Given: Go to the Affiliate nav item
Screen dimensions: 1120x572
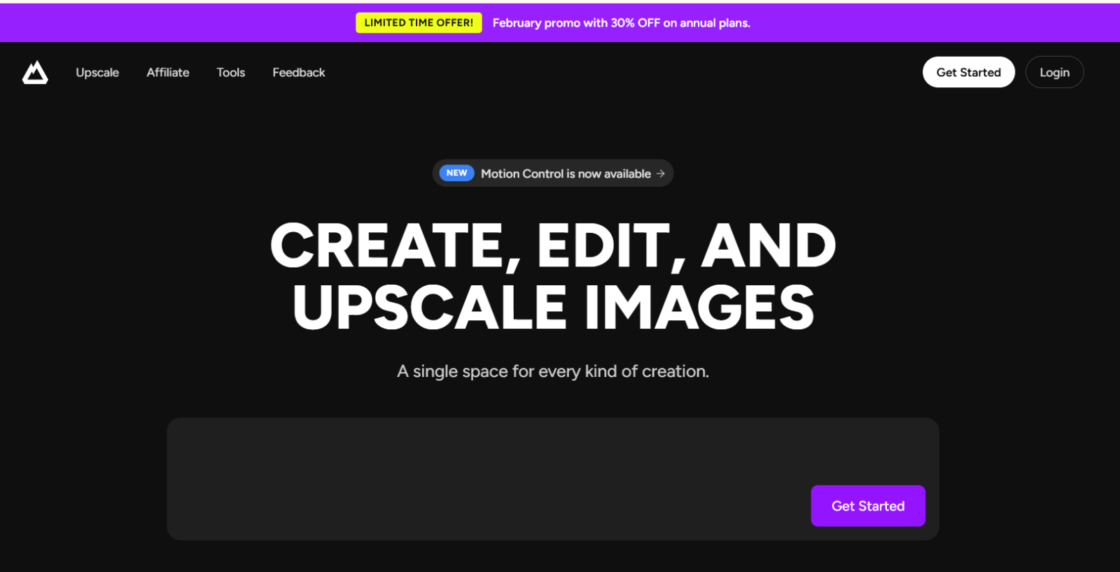Looking at the screenshot, I should coord(168,73).
